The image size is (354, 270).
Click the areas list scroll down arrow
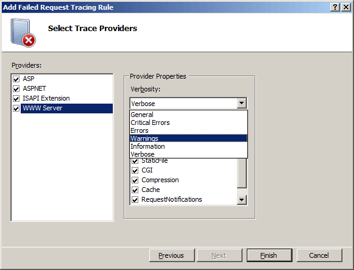click(241, 200)
